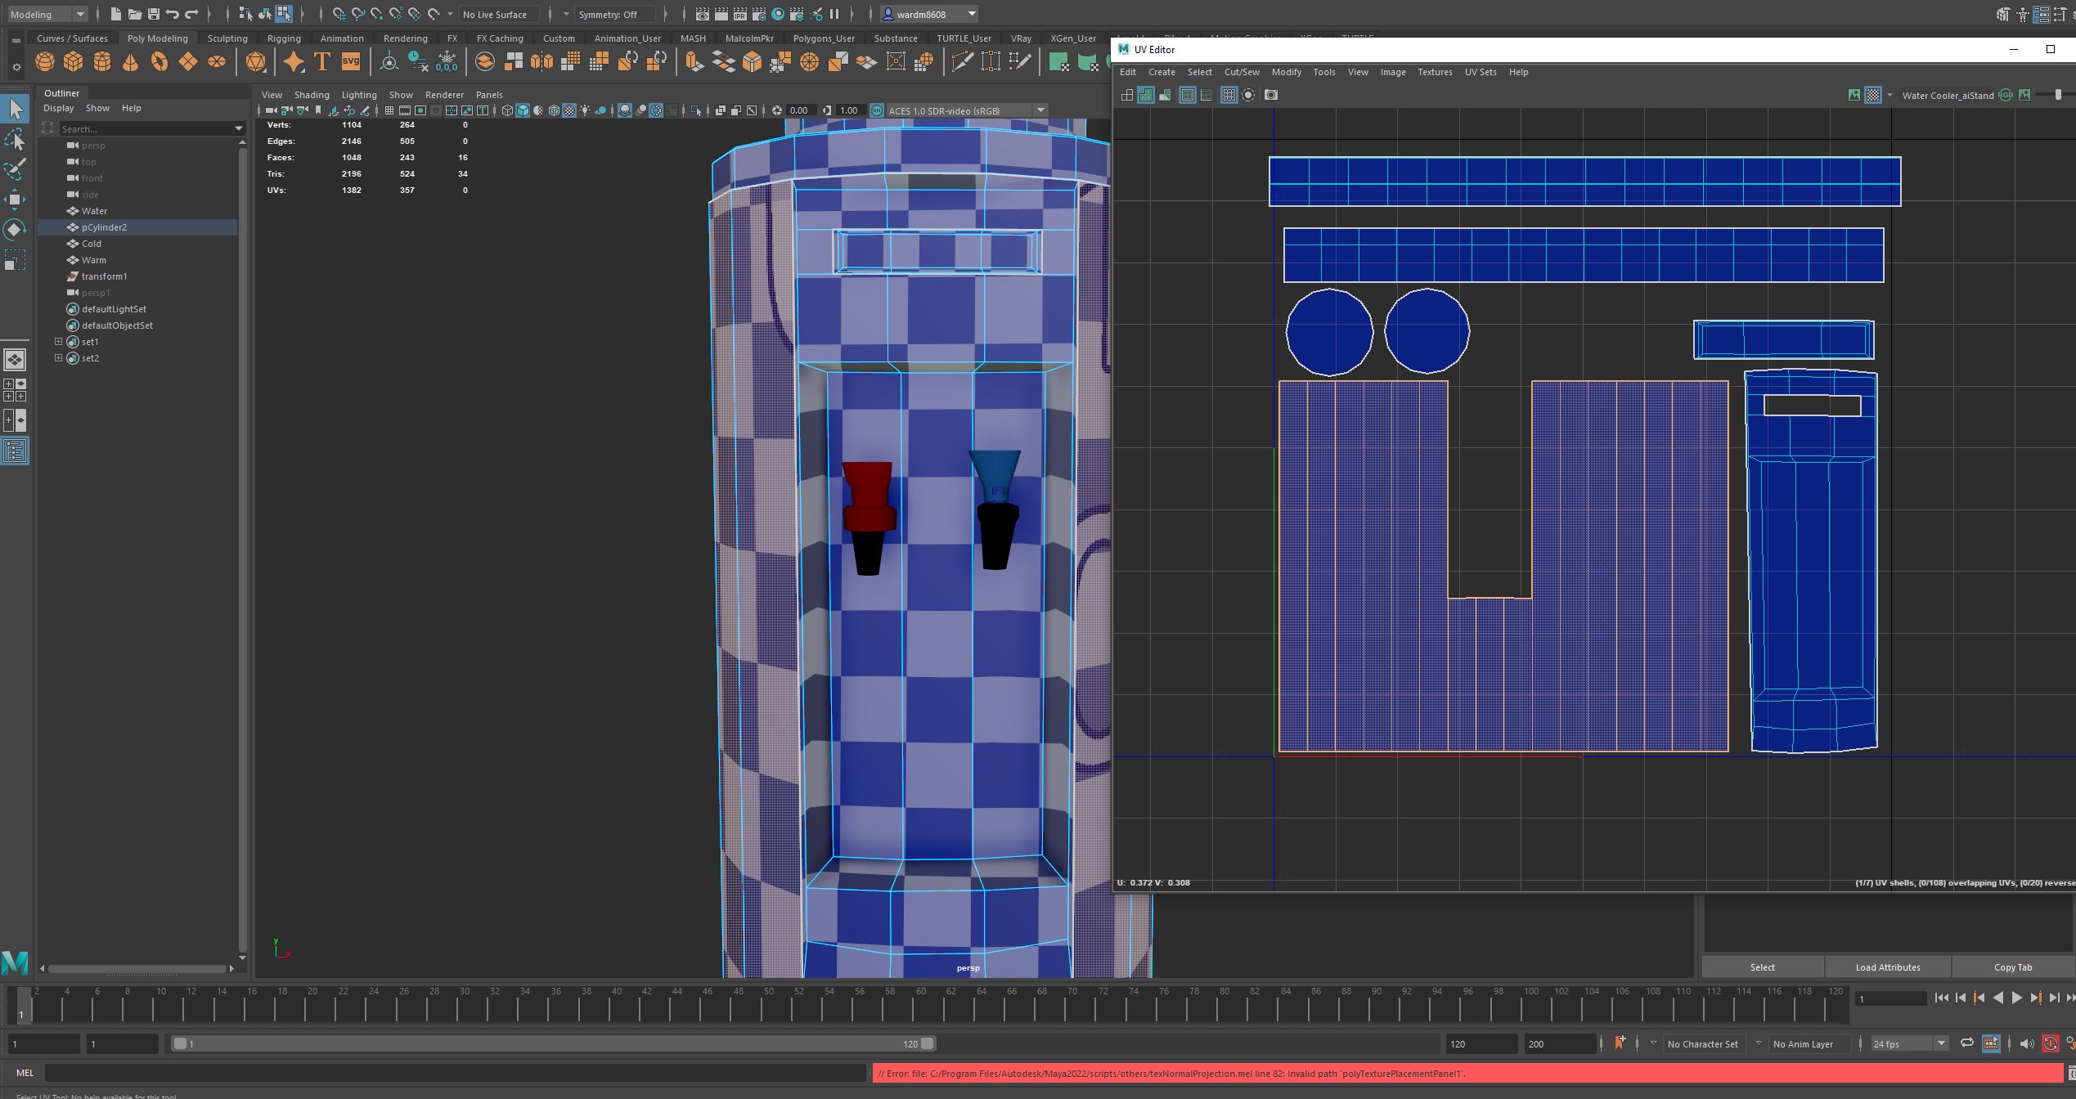Adjust the UV Editor image dimming slider
Screen dimensions: 2076x1099
2058,96
